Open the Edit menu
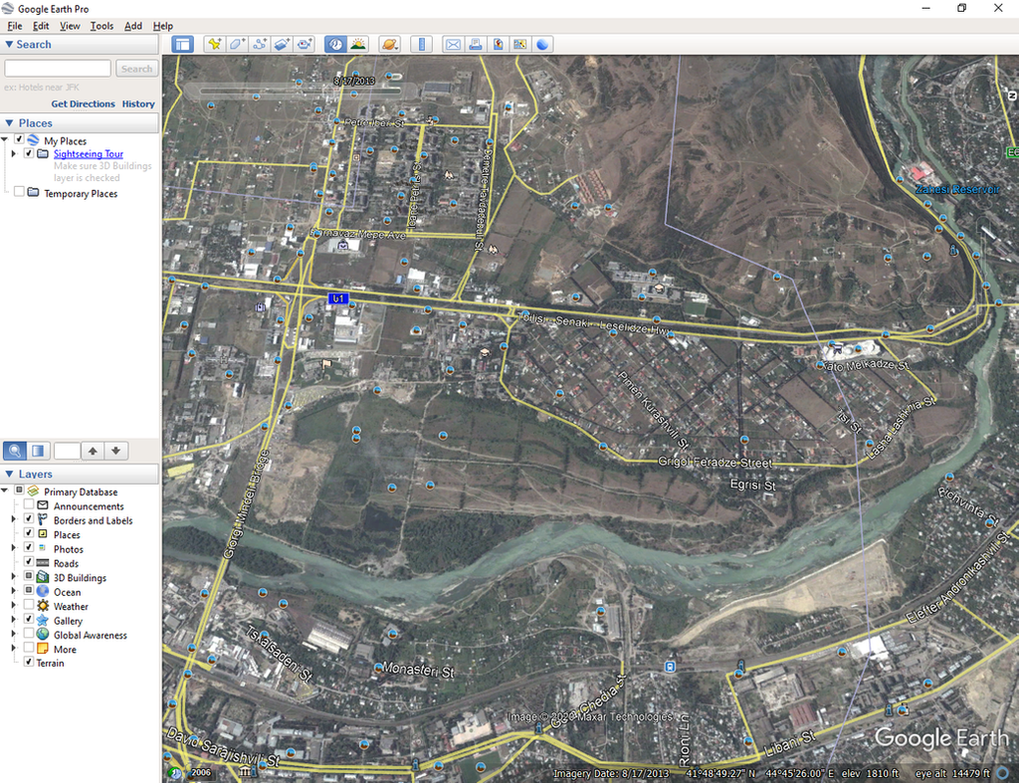This screenshot has width=1019, height=783. tap(41, 26)
